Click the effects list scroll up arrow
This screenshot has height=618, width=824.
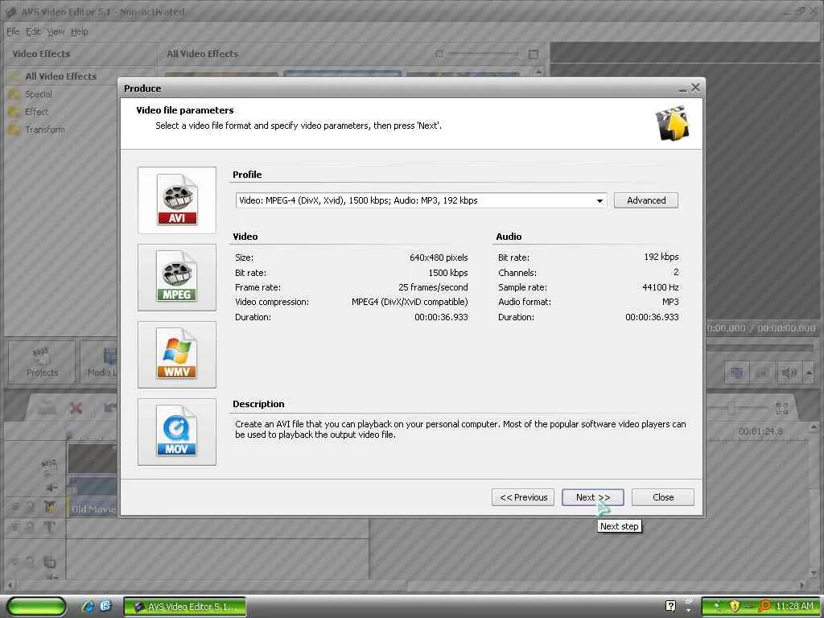click(538, 72)
